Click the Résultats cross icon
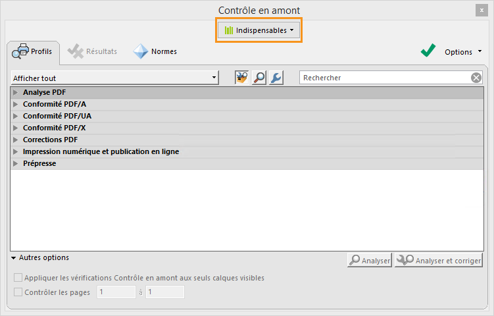The width and height of the screenshot is (494, 316). point(76,51)
